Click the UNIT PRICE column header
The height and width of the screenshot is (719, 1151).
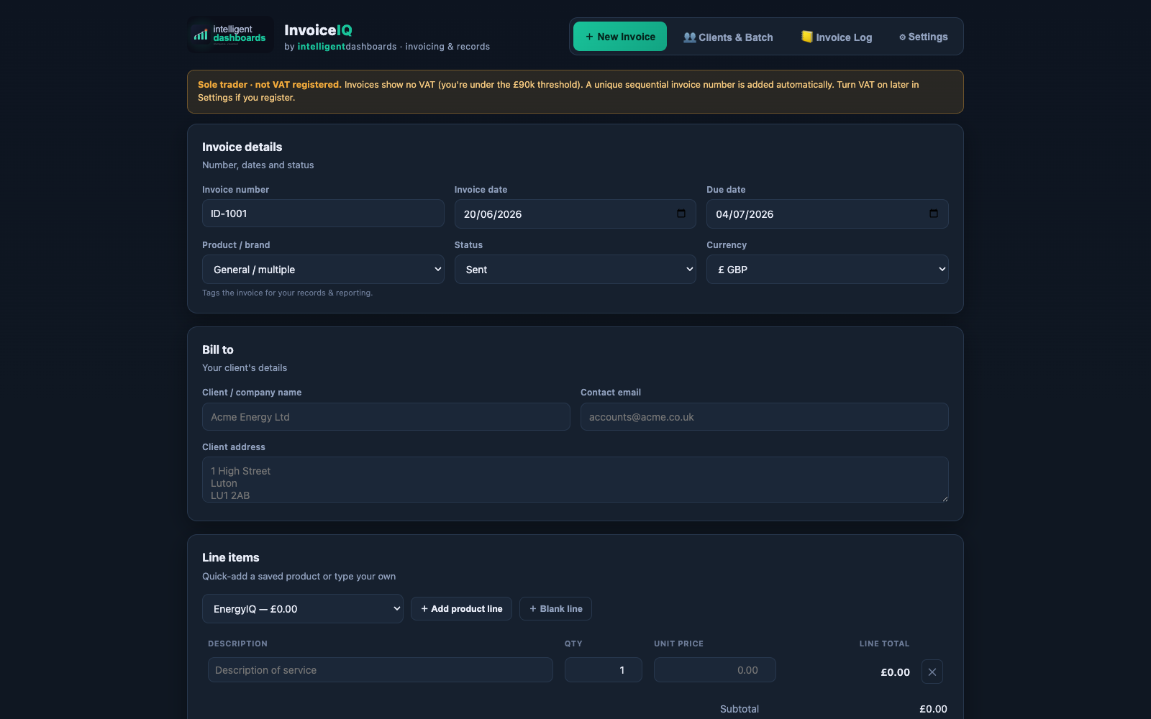coord(678,644)
